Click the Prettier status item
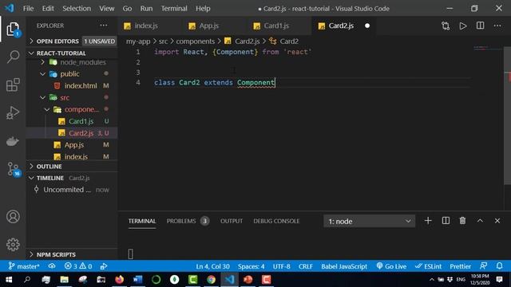Viewport: 511px width, 287px height. 460,266
